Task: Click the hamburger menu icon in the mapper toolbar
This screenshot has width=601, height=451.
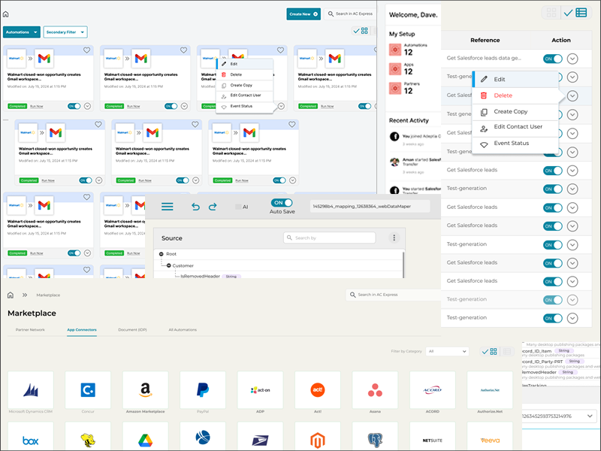Action: click(x=168, y=207)
